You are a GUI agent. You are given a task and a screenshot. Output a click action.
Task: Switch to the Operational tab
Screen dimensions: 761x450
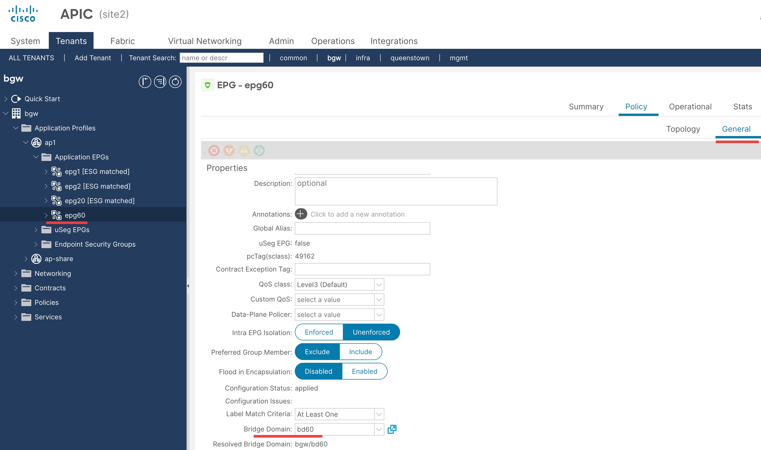click(x=690, y=107)
